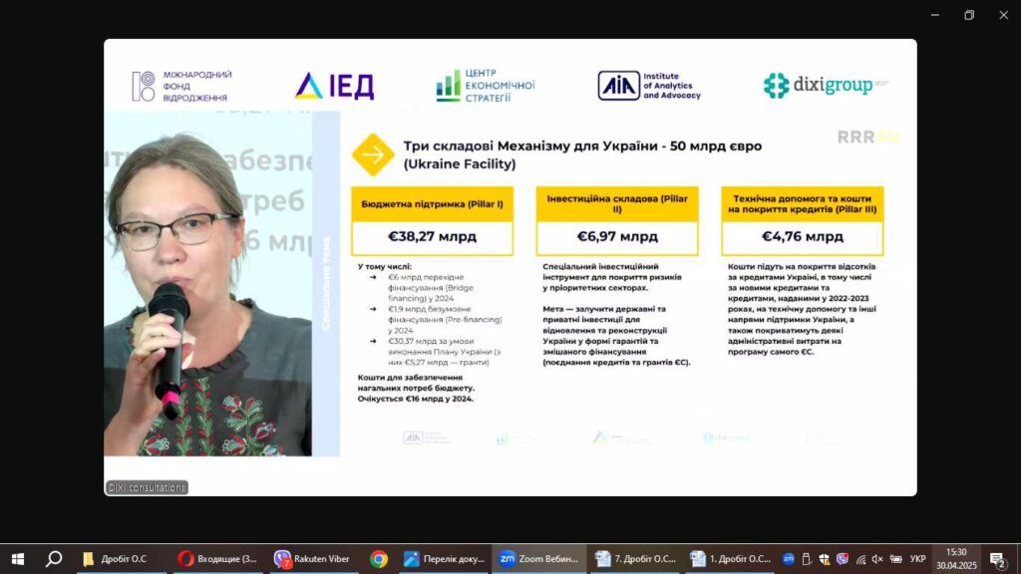Click the taskbar search magnifier icon

54,559
